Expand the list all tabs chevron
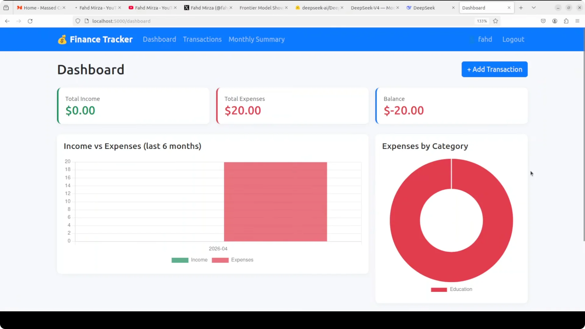585x329 pixels. 534,8
